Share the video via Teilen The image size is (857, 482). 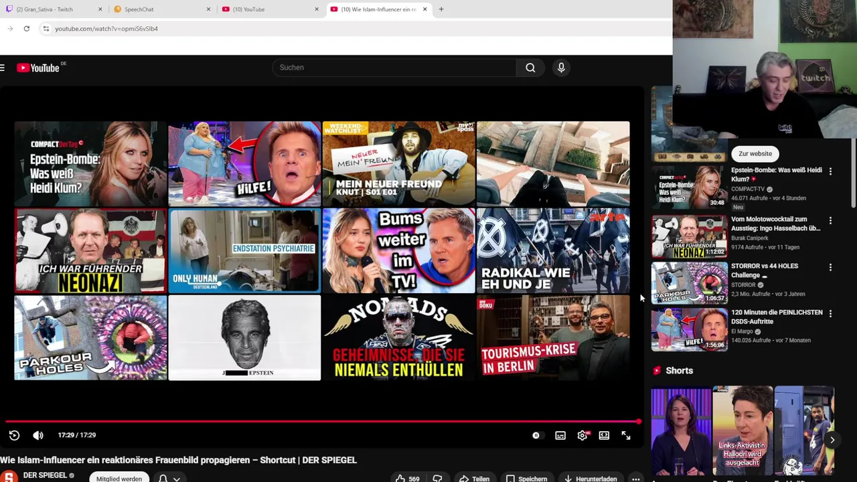pos(474,479)
